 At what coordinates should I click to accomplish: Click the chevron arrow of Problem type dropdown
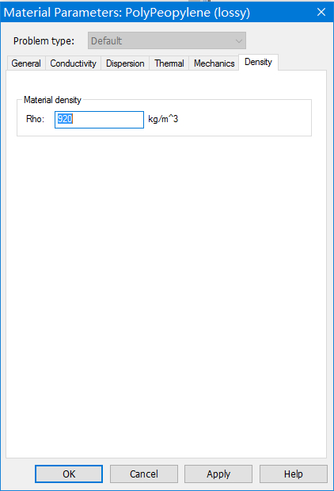click(x=239, y=40)
